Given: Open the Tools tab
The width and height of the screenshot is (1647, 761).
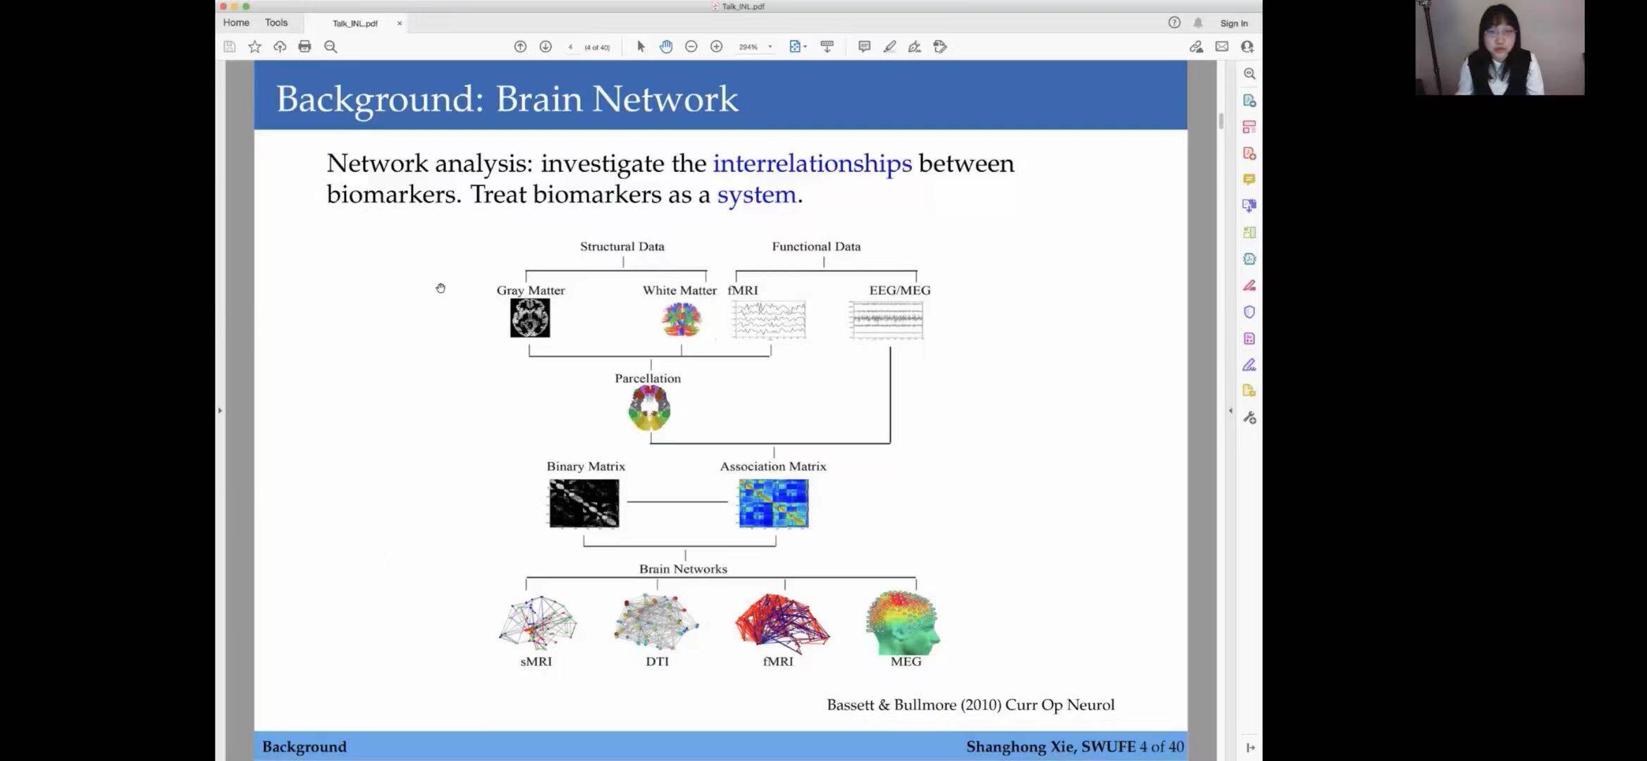Looking at the screenshot, I should [276, 23].
